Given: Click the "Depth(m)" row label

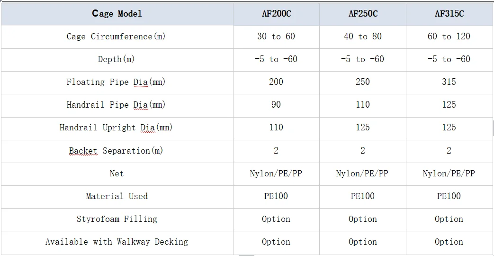Looking at the screenshot, I should pyautogui.click(x=116, y=59).
